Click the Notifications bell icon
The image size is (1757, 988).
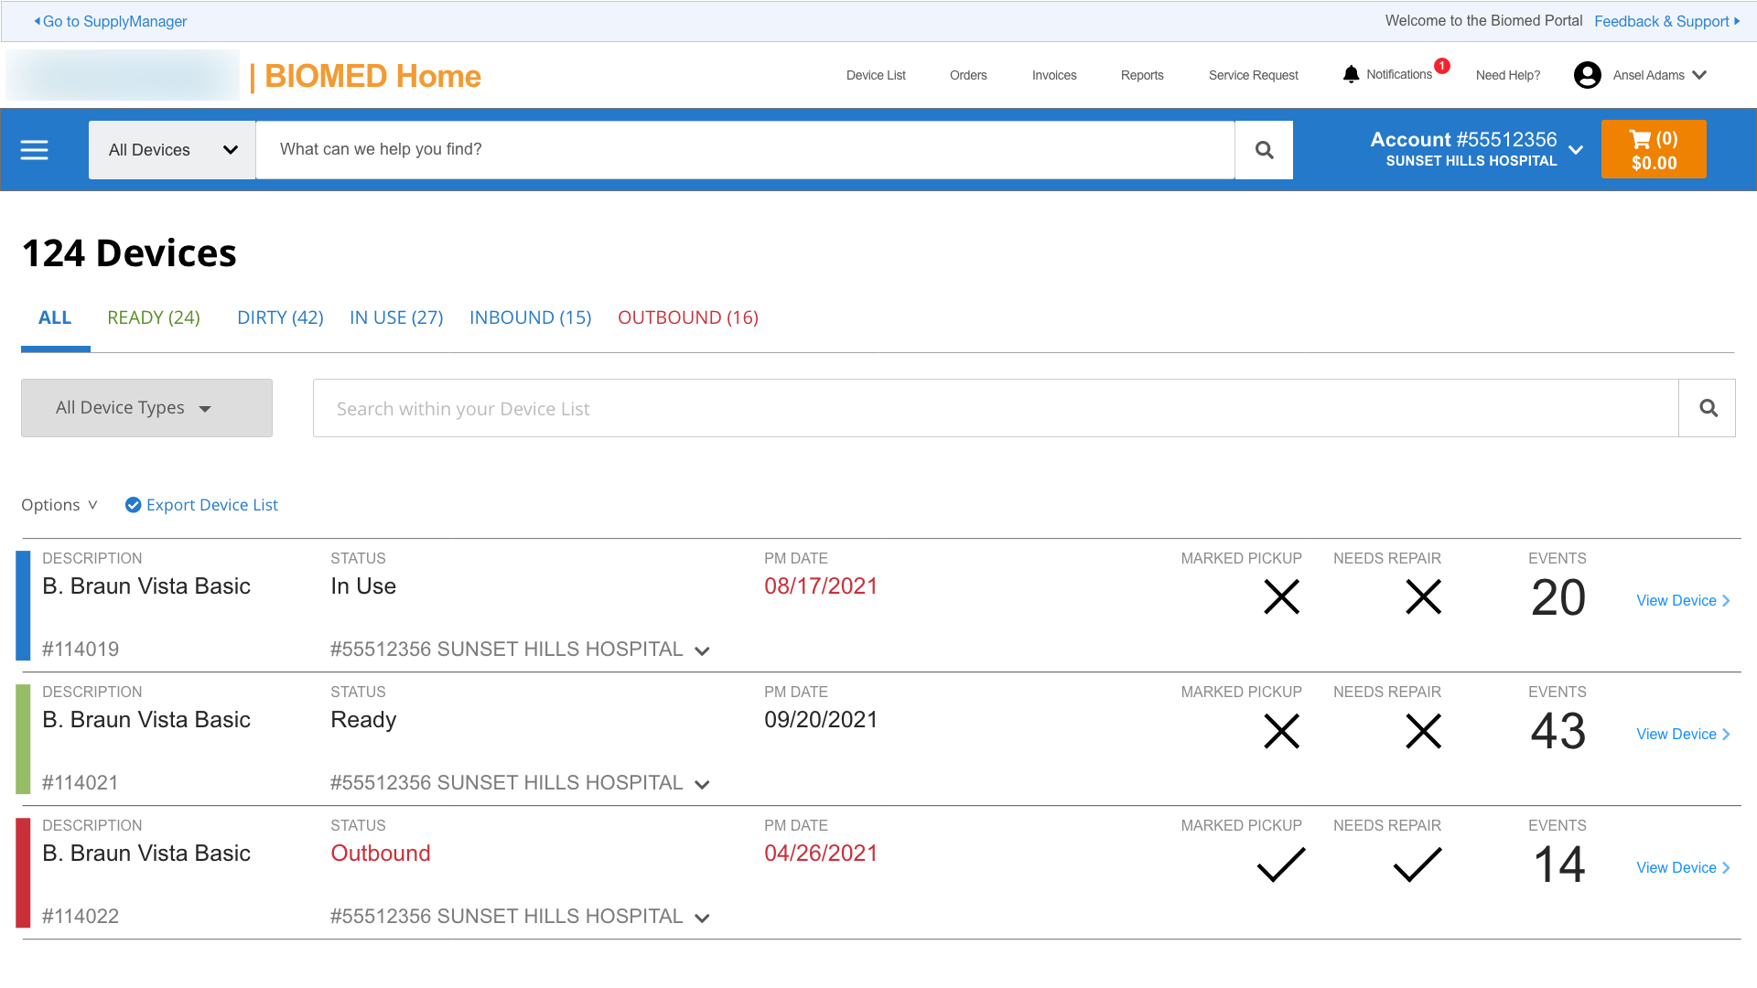pos(1351,74)
